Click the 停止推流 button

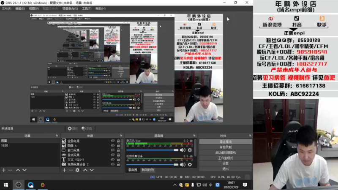click(226, 142)
